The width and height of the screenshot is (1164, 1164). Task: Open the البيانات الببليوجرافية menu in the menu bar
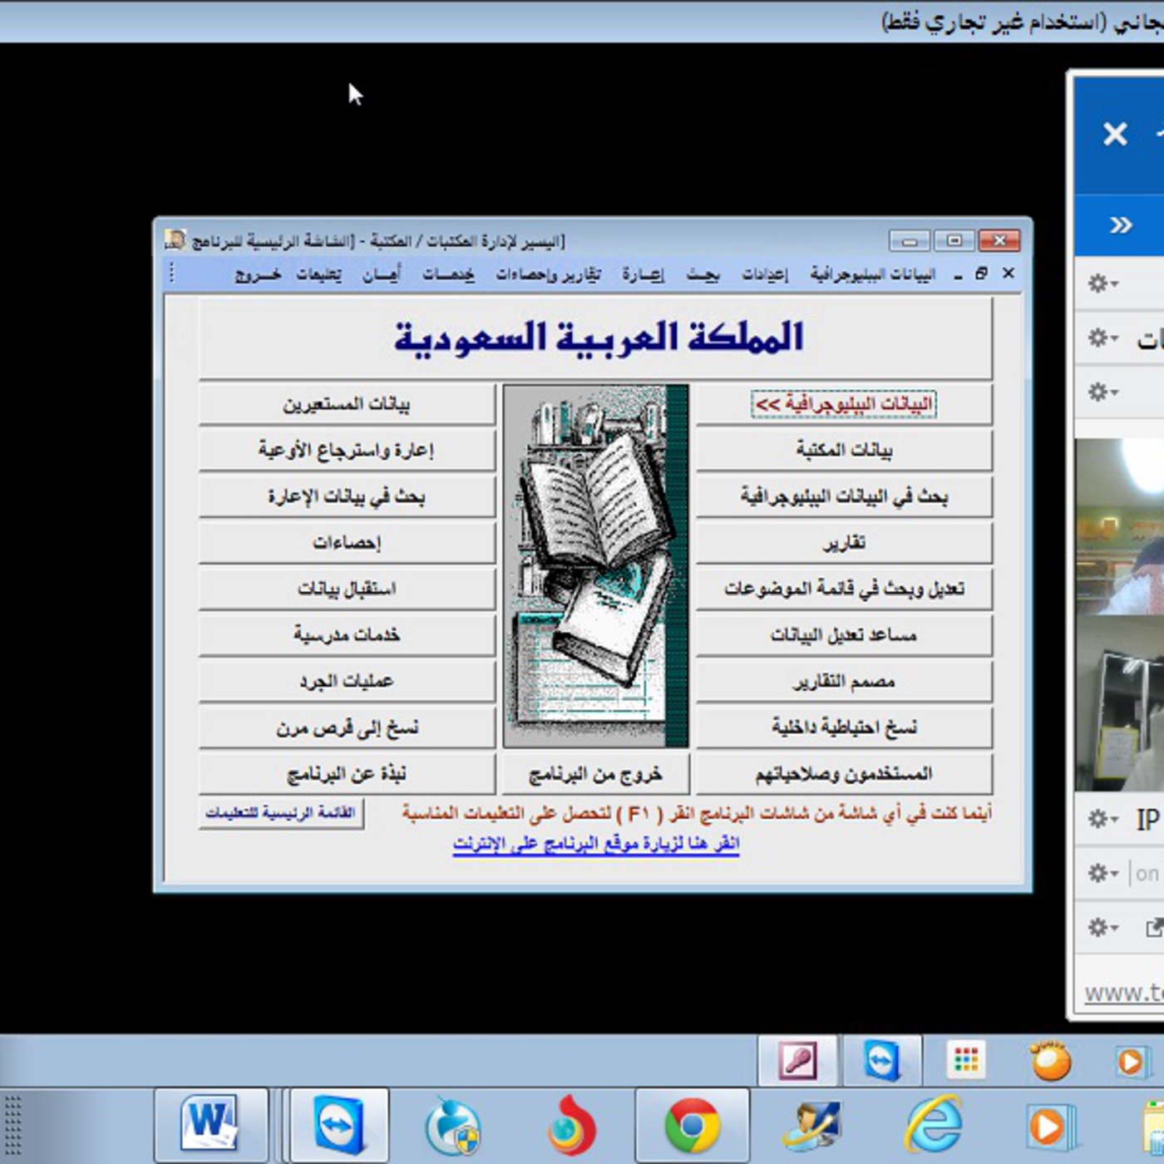click(872, 274)
